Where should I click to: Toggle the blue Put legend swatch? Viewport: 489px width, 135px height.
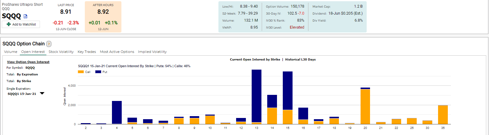click(x=98, y=72)
